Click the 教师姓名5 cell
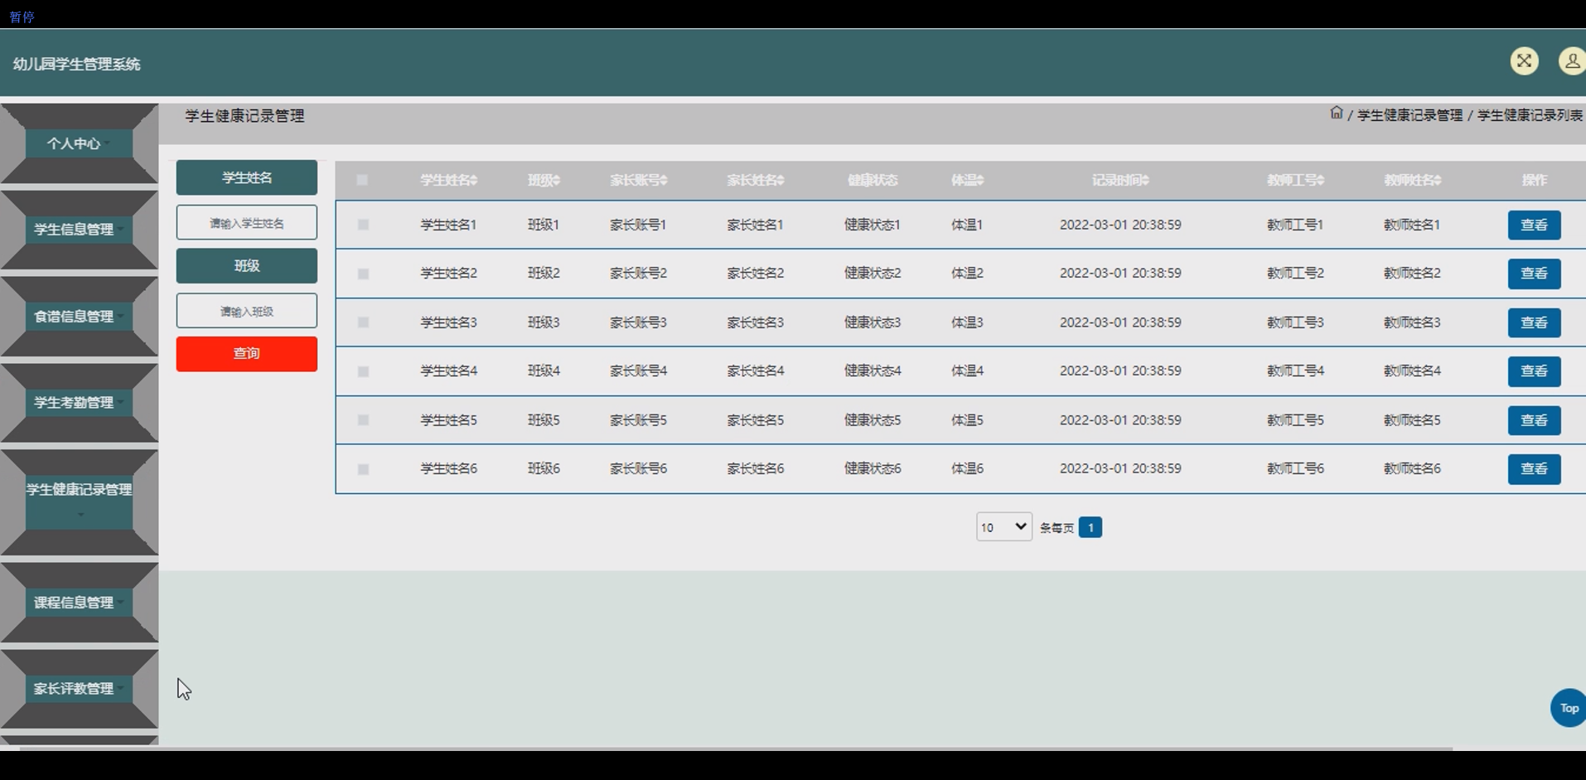 coord(1412,420)
